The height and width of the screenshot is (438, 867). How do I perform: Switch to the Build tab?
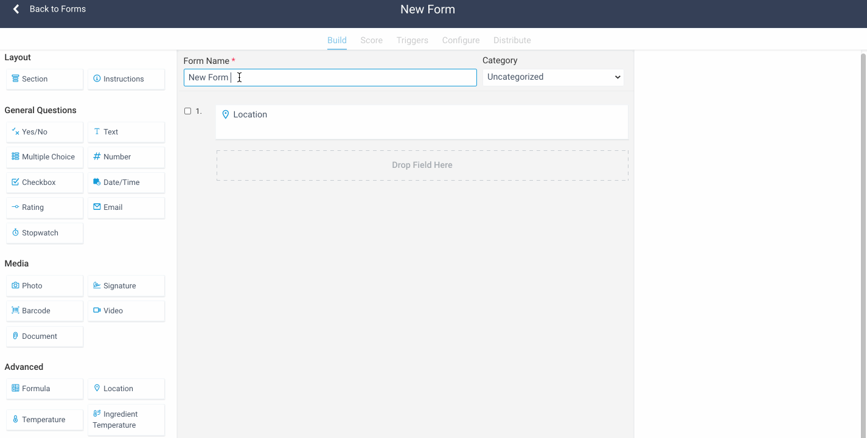pyautogui.click(x=337, y=40)
